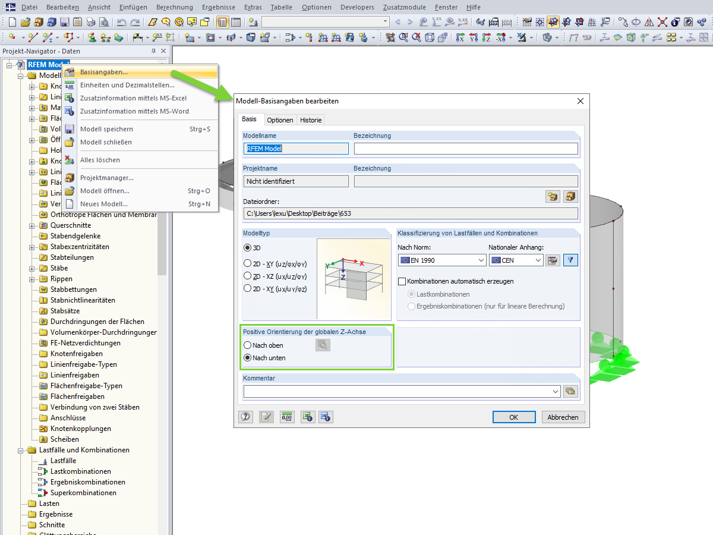713x535 pixels.
Task: Switch to the Historie tab
Action: click(x=311, y=120)
